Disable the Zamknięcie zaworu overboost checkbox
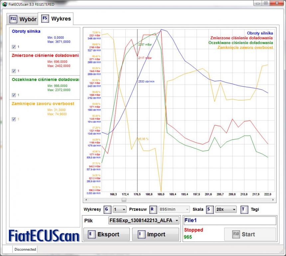 14,119
